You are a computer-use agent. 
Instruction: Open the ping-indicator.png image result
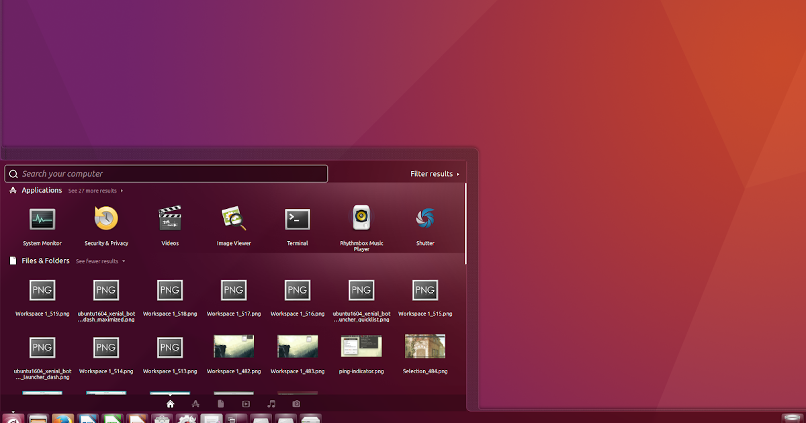[361, 346]
